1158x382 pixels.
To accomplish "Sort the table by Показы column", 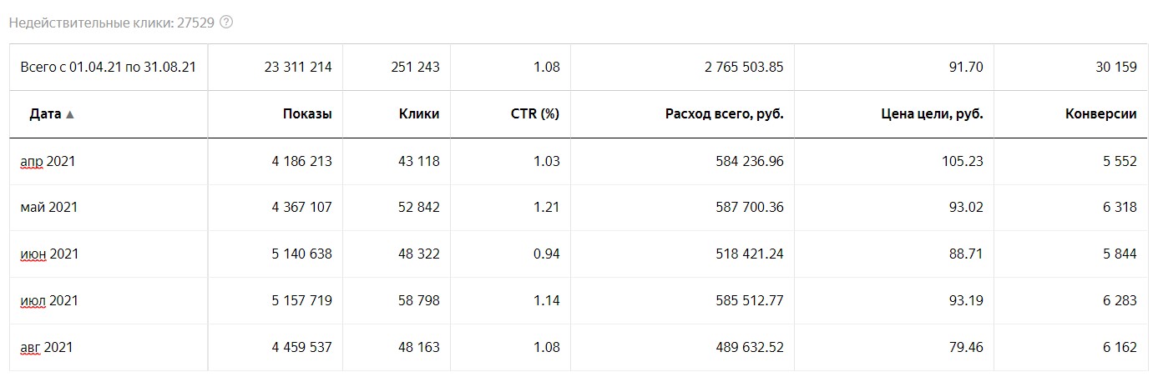I will 307,114.
